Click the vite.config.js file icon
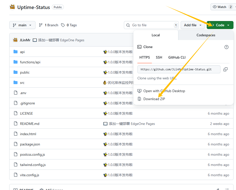This screenshot has width=236, height=190. [x=16, y=175]
